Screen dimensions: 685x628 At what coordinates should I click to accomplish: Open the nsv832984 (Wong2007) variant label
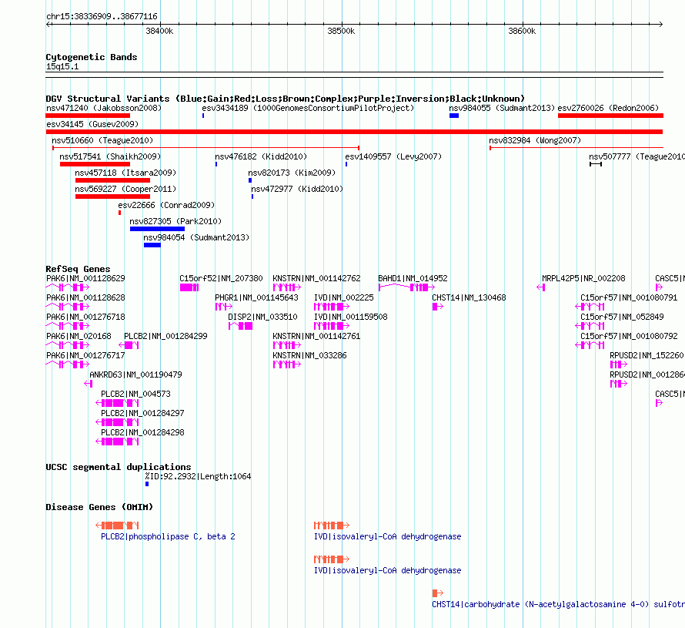(x=535, y=140)
